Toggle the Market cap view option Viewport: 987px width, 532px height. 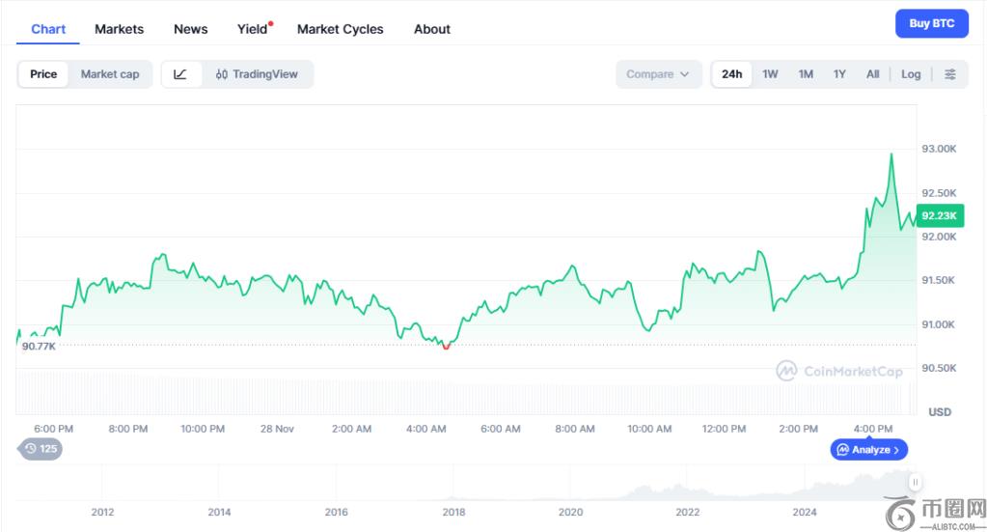[110, 74]
